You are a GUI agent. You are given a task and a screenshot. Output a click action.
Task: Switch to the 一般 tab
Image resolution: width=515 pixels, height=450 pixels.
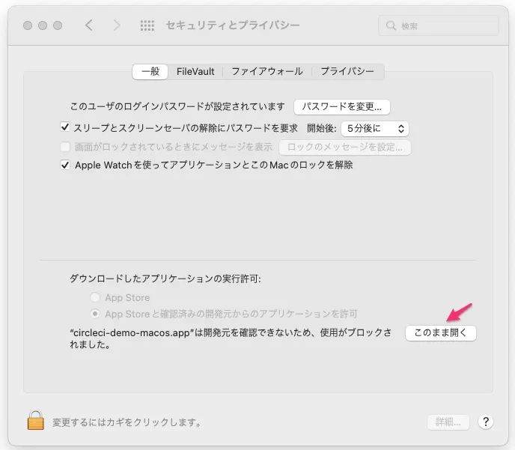point(150,71)
